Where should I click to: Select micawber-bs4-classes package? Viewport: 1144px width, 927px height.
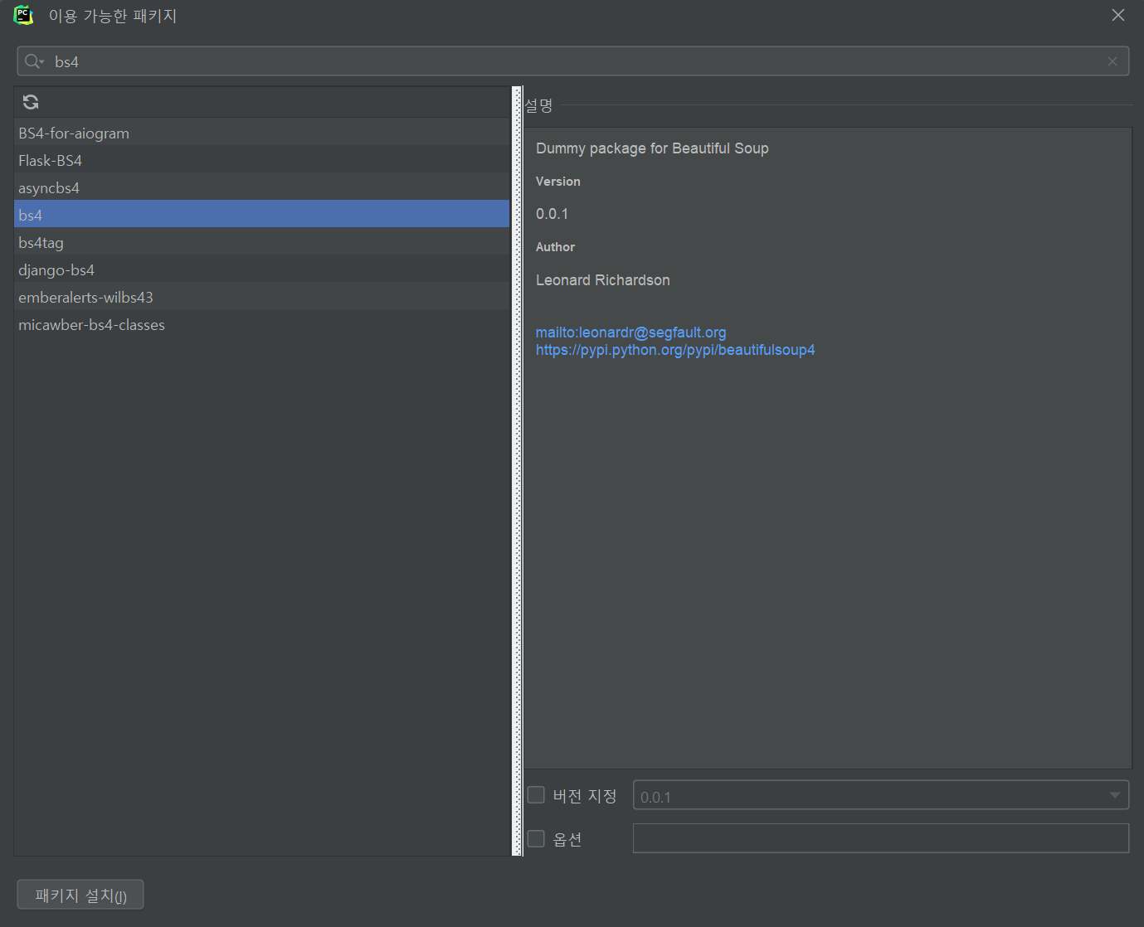click(262, 324)
